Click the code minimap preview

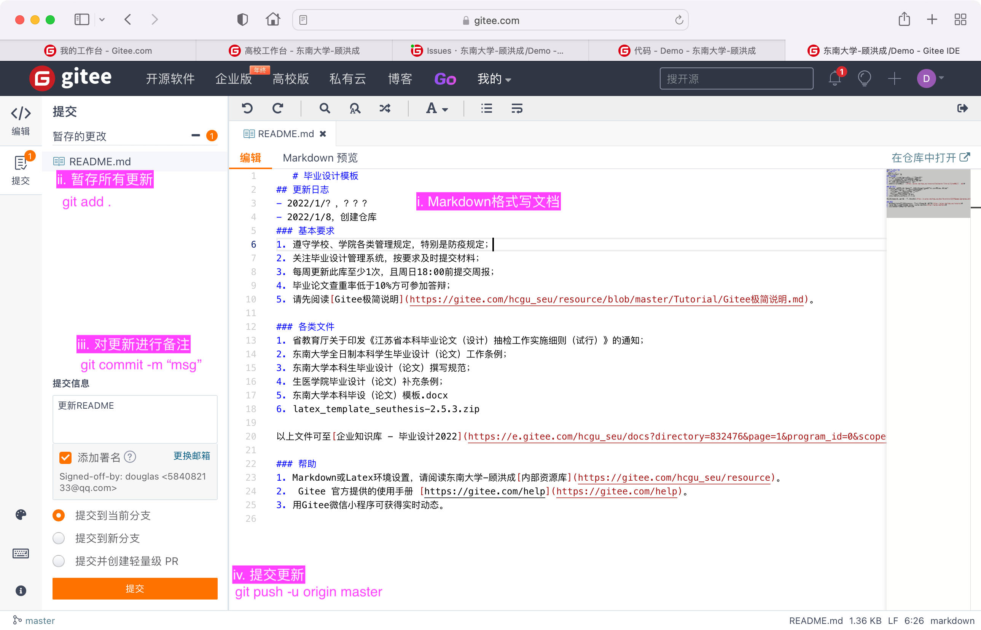pyautogui.click(x=928, y=193)
